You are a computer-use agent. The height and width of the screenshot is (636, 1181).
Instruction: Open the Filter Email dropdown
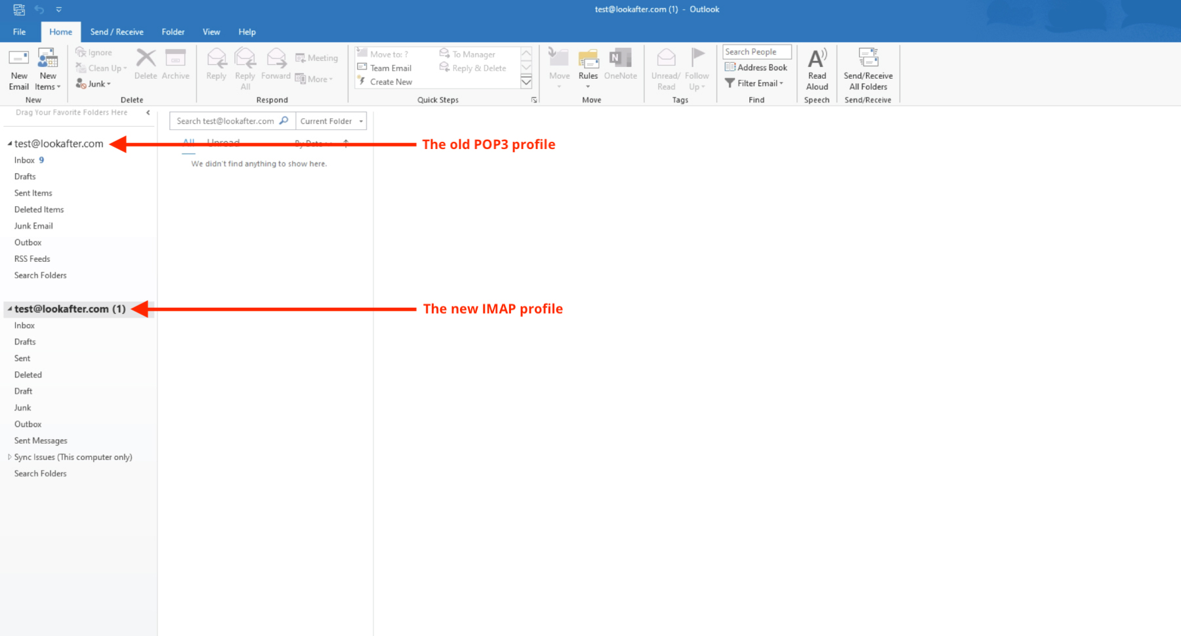click(x=755, y=83)
